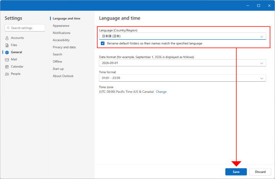Maximize the Settings window
The width and height of the screenshot is (275, 179).
point(259,5)
